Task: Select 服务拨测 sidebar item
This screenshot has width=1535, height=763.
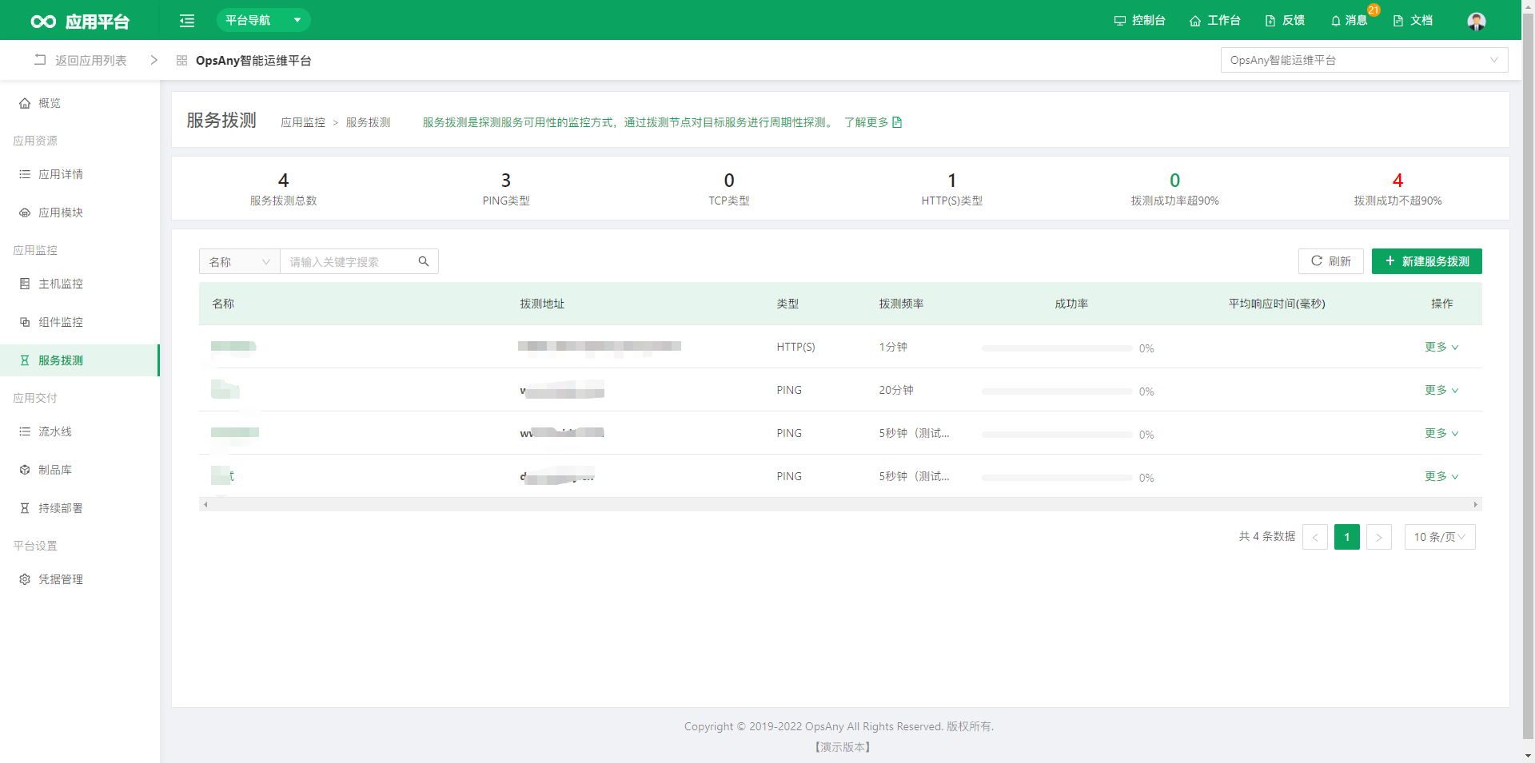Action: pyautogui.click(x=80, y=360)
